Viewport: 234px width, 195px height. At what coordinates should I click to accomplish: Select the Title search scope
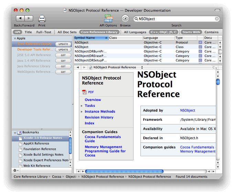[x=28, y=32]
